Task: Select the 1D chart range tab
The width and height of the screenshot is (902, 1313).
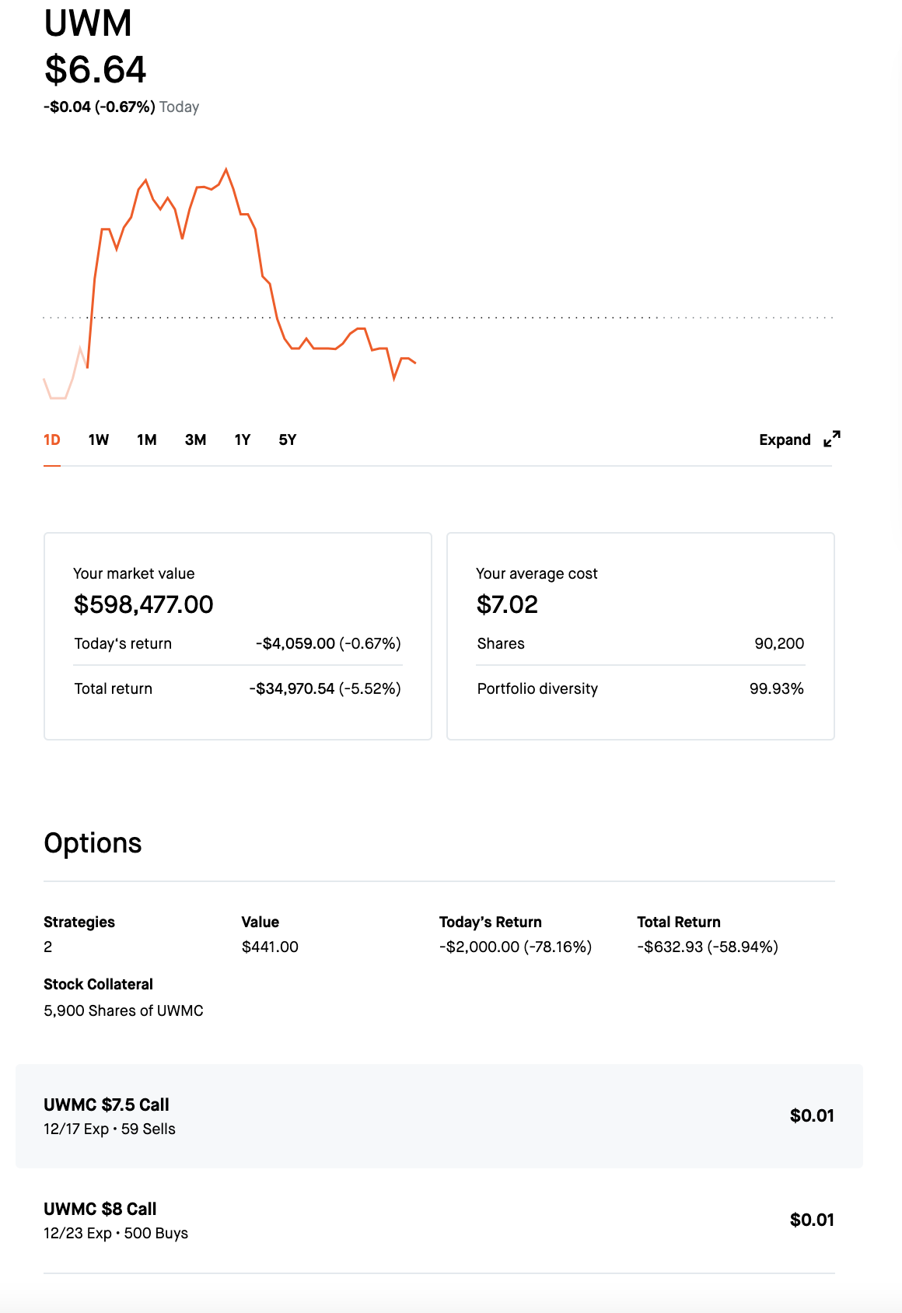Action: click(52, 440)
